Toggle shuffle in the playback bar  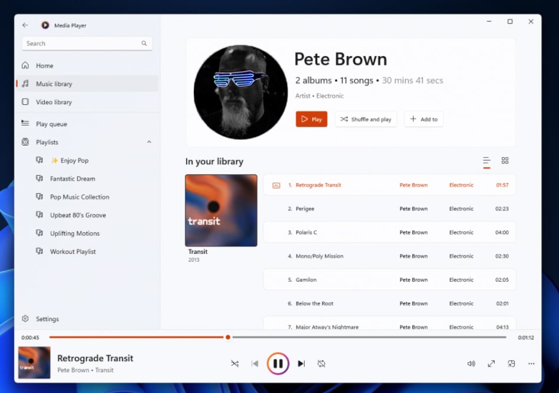[x=234, y=364]
